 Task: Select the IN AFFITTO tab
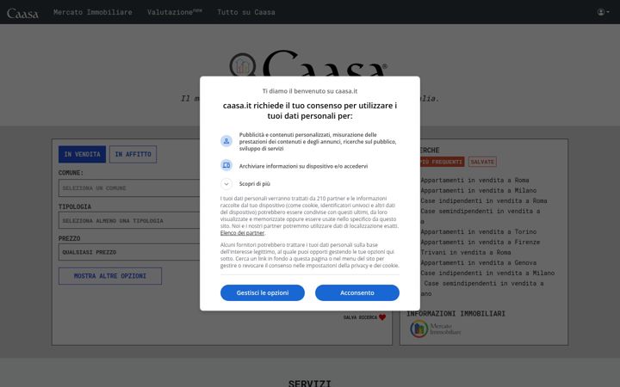coord(133,154)
